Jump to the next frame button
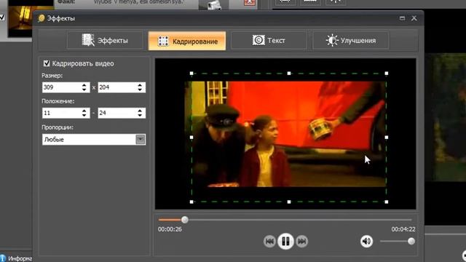Viewport: 466px width, 262px height. [x=301, y=241]
